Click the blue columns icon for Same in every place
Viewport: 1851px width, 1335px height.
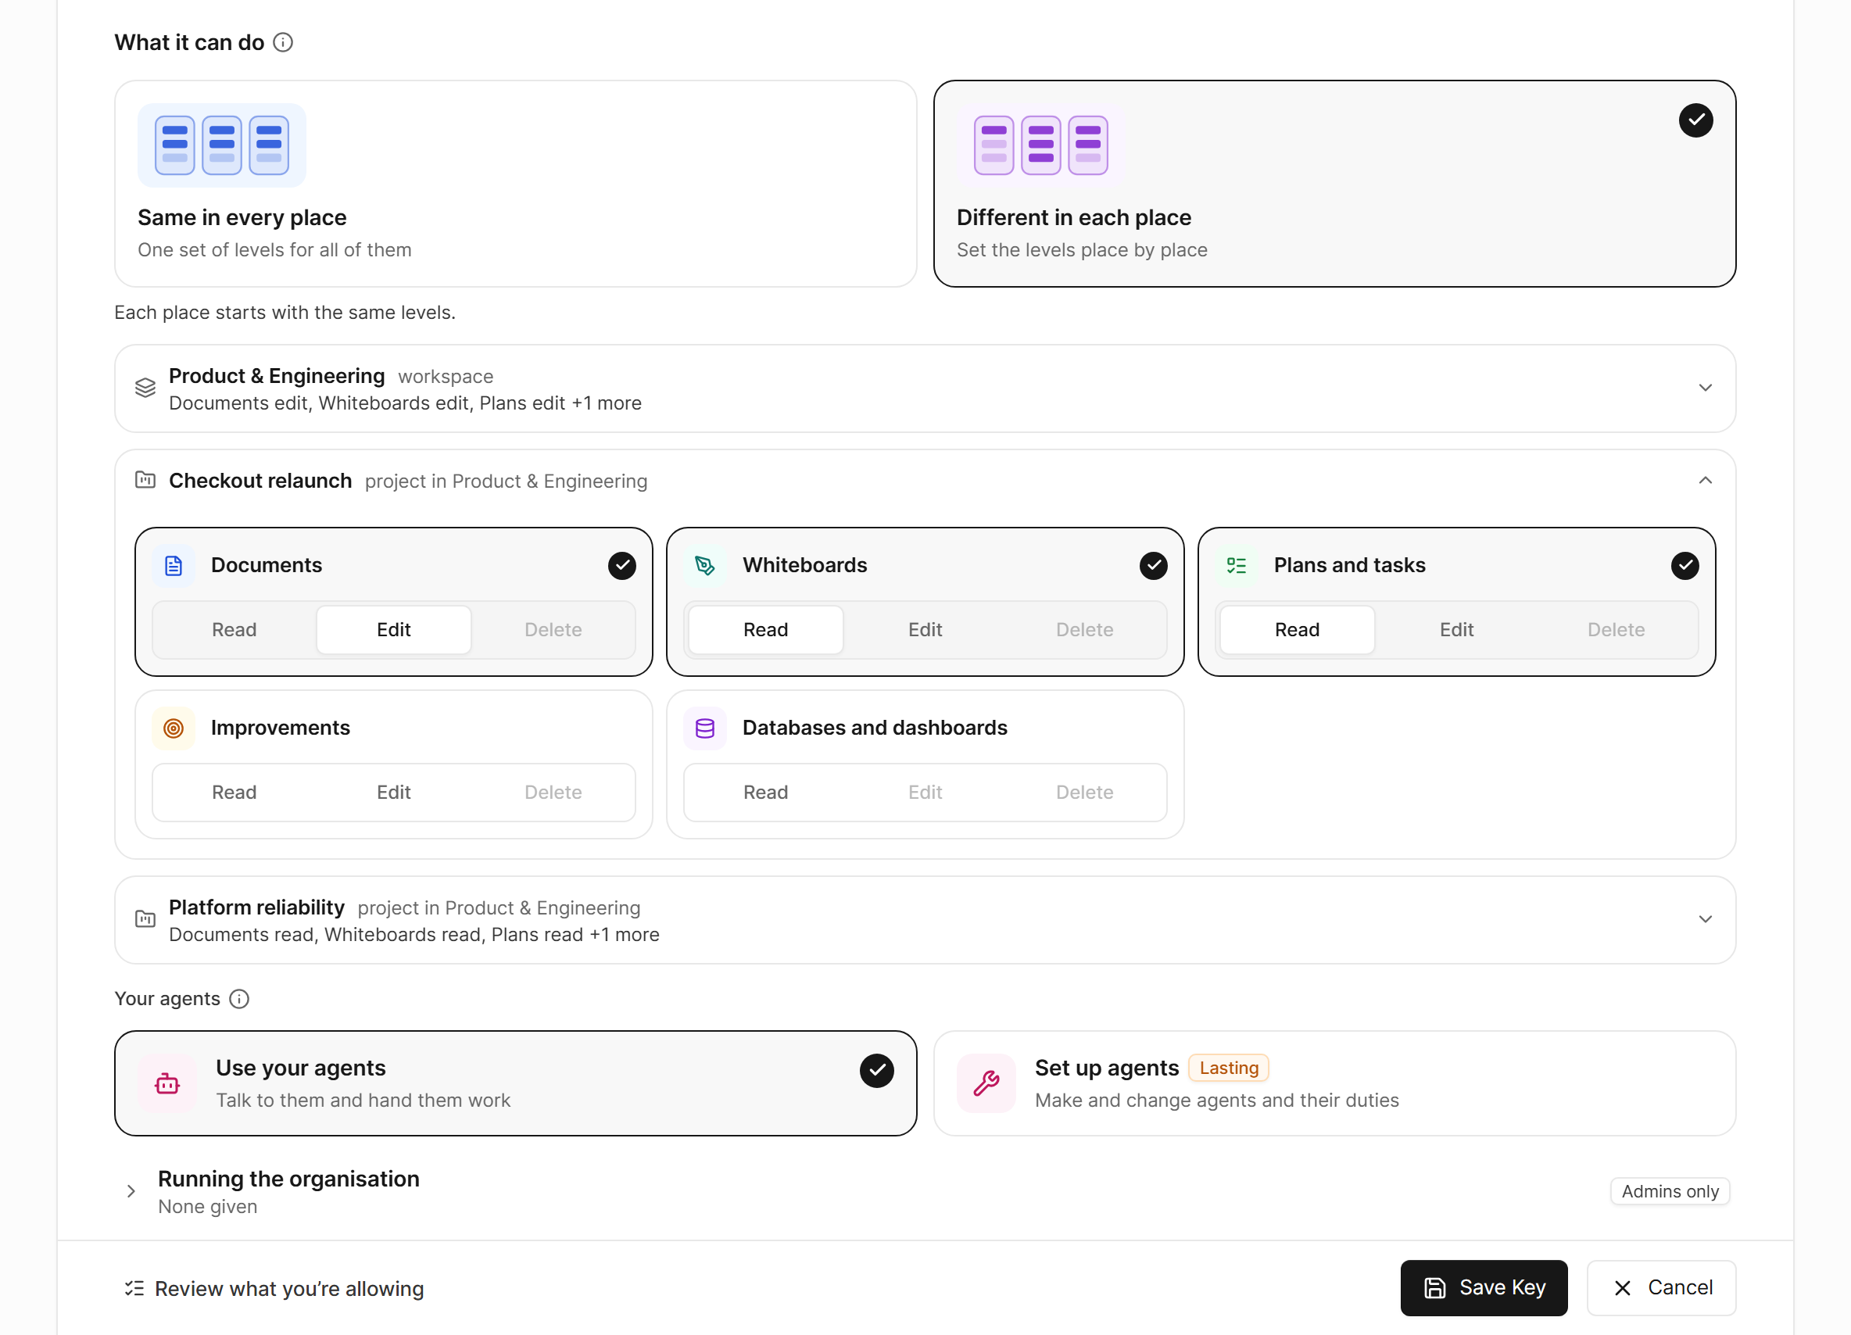[222, 145]
